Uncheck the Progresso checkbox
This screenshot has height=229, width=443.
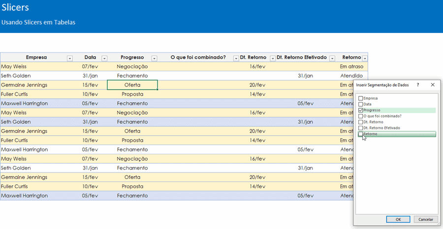coord(361,110)
